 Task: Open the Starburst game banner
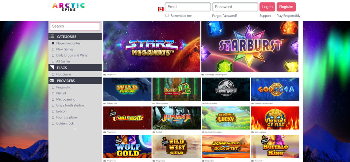coord(250,47)
